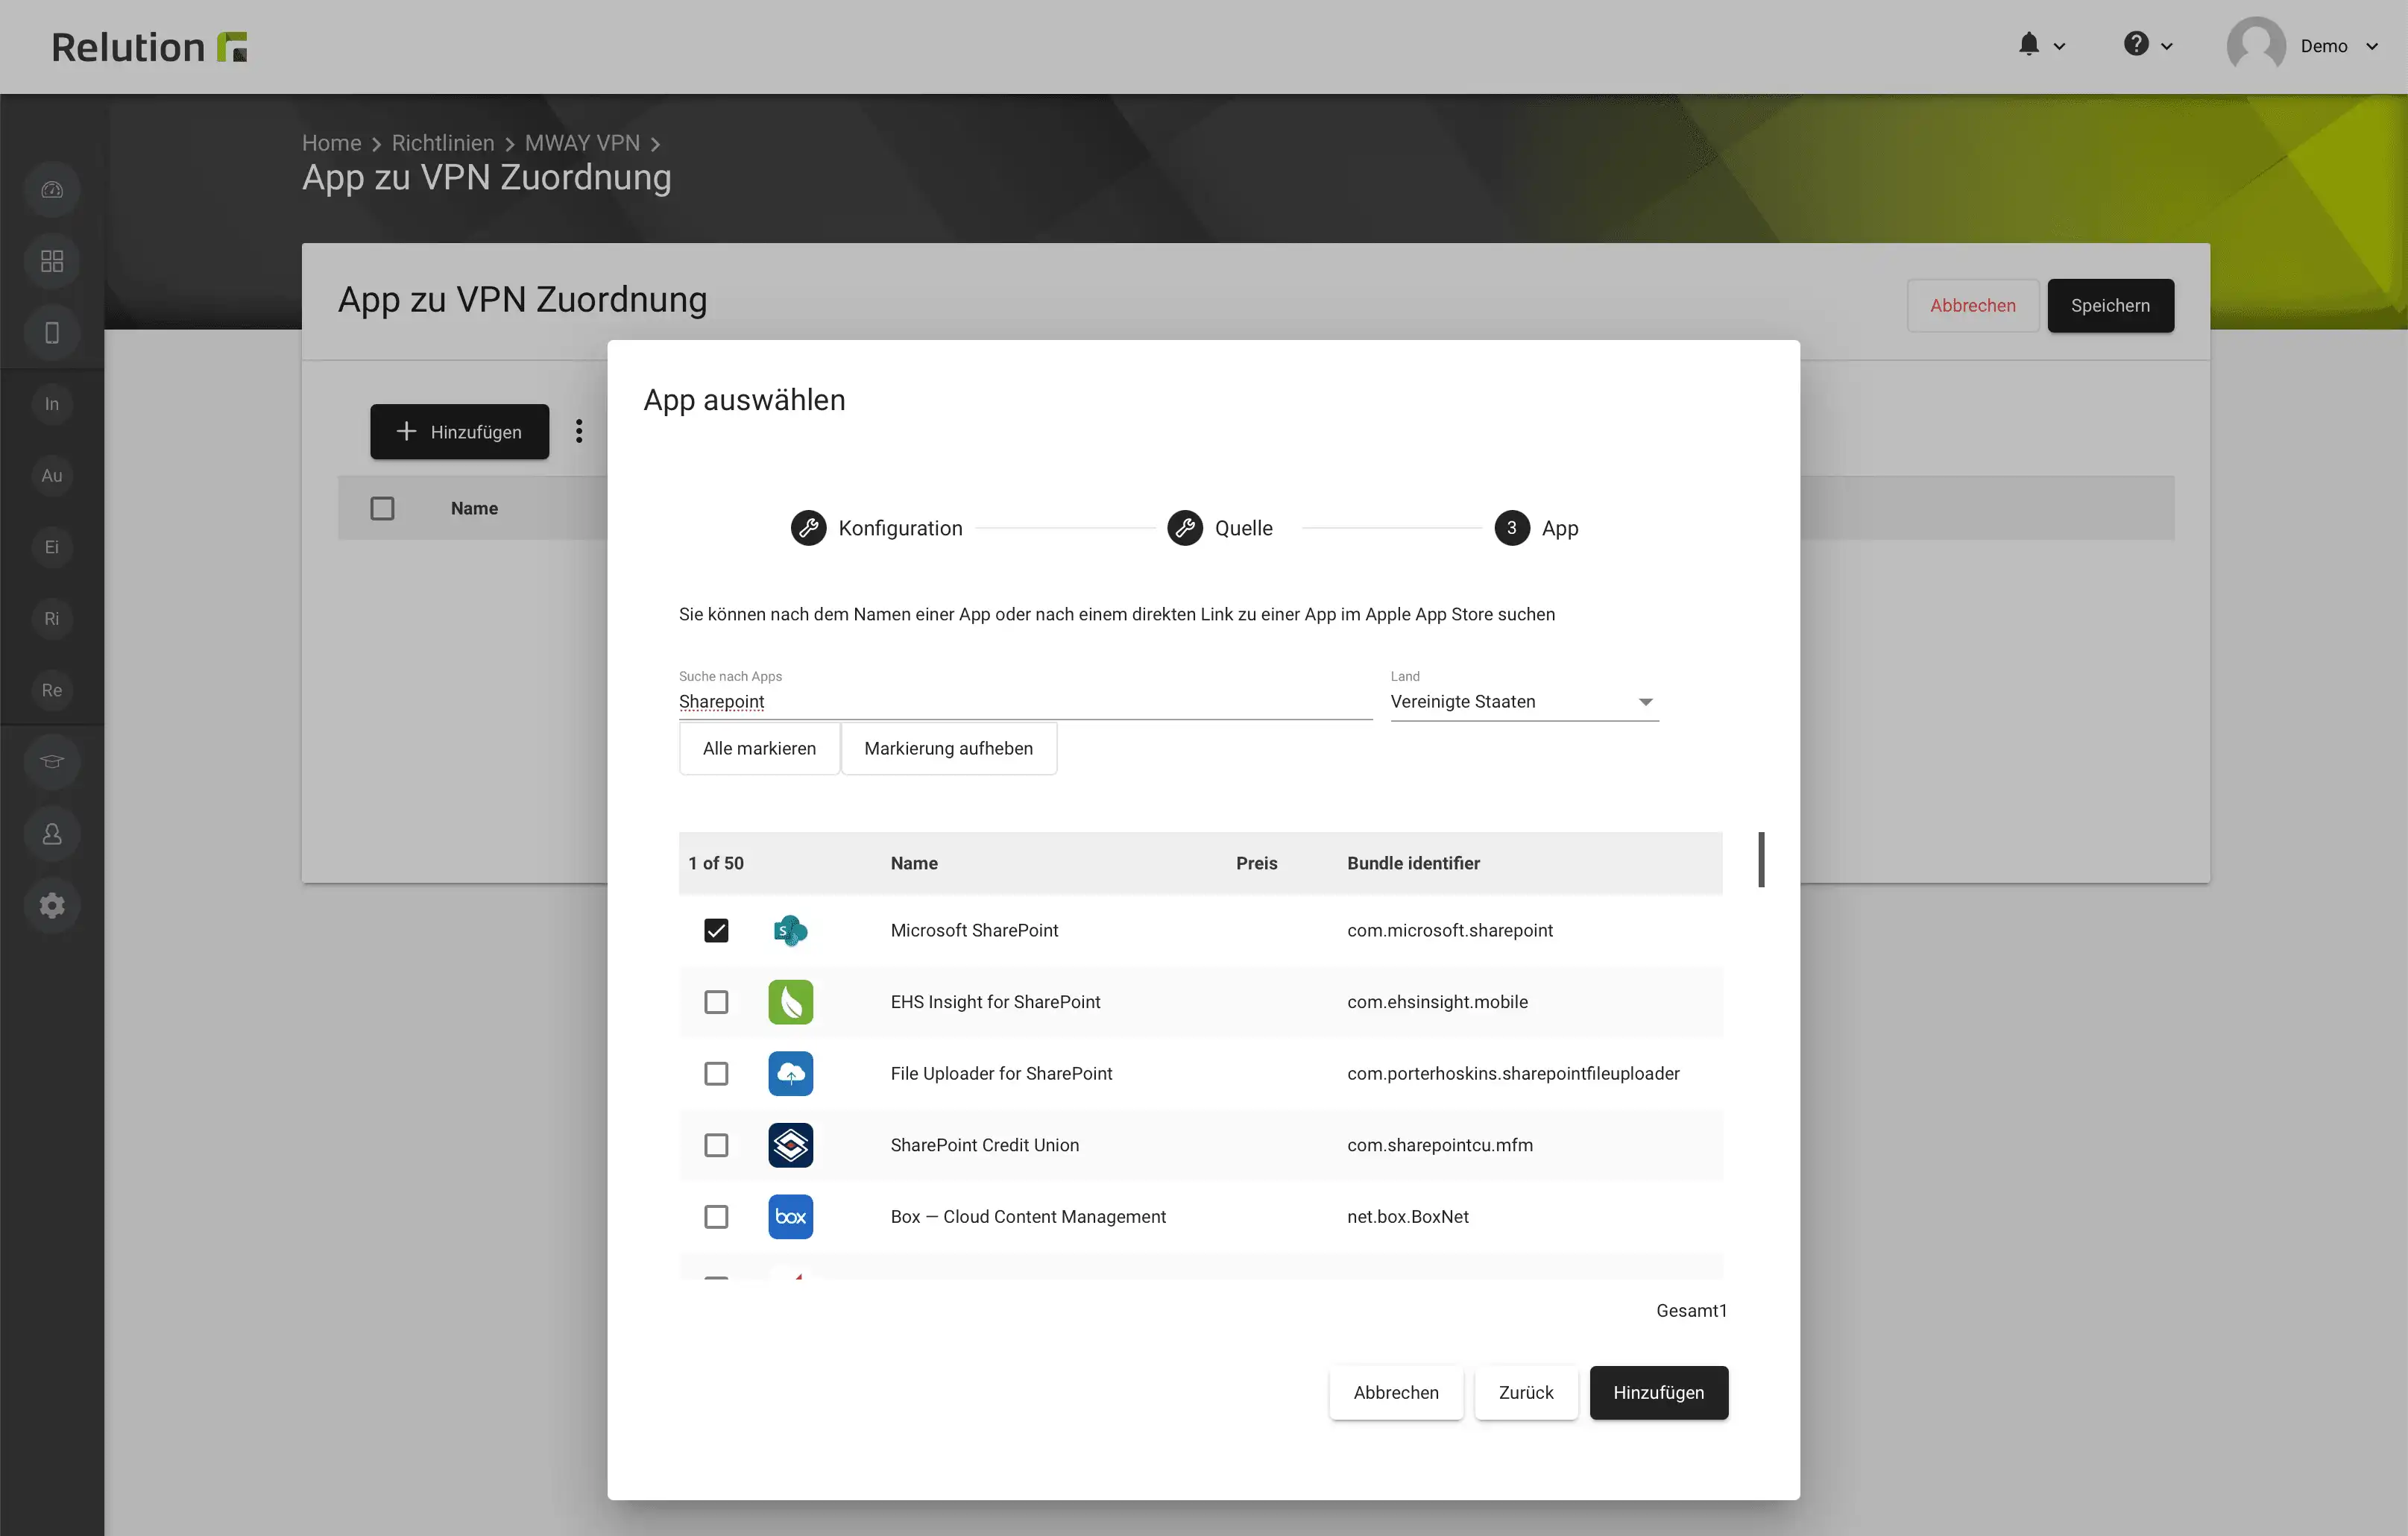The image size is (2408, 1536).
Task: Open the notifications bell icon
Action: 2028,45
